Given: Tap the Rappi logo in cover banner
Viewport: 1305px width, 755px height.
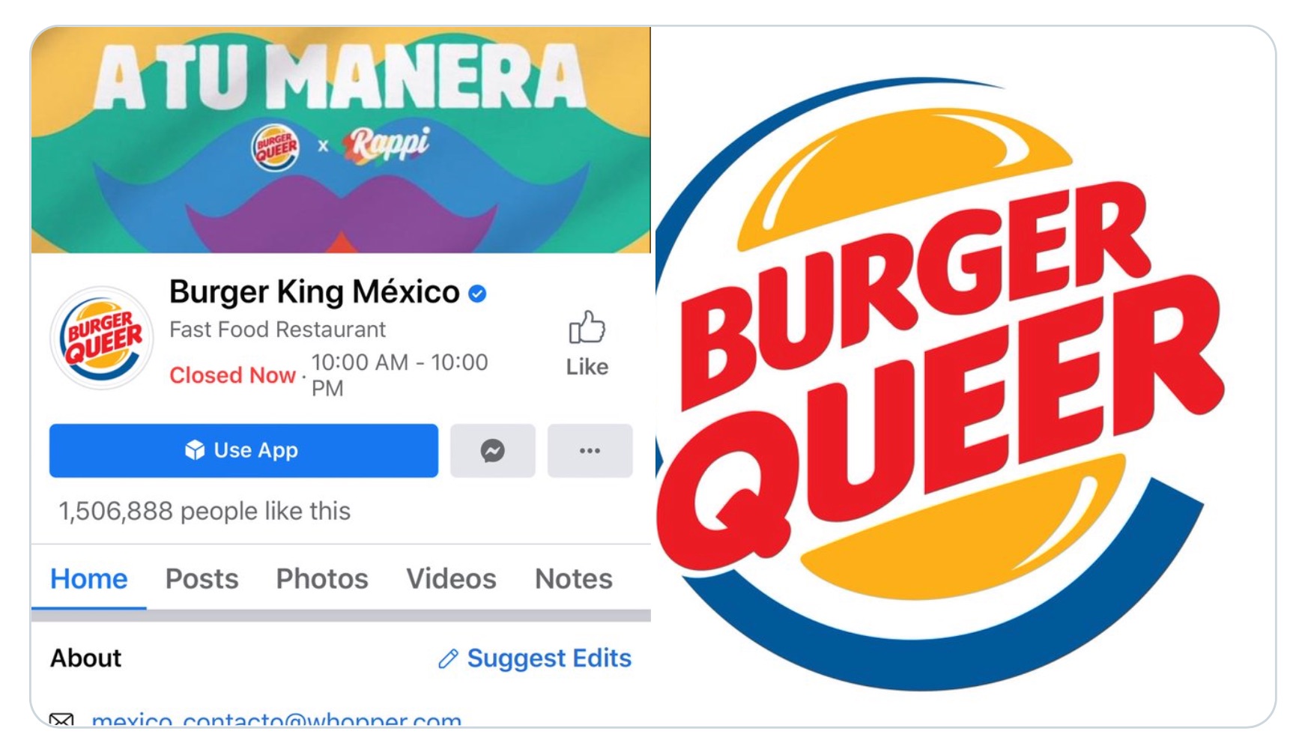Looking at the screenshot, I should tap(387, 145).
